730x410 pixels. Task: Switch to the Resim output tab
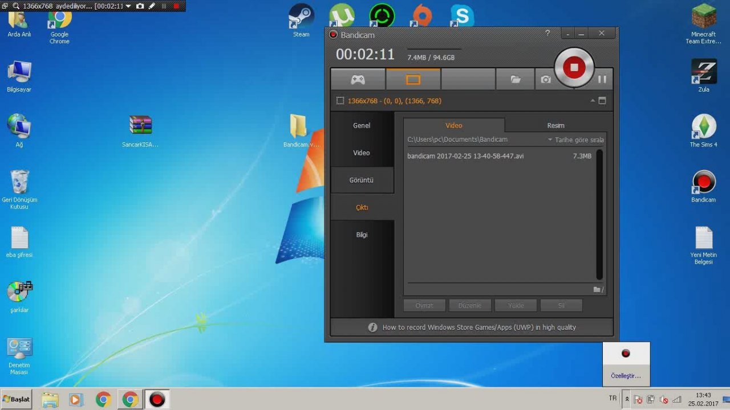tap(555, 125)
